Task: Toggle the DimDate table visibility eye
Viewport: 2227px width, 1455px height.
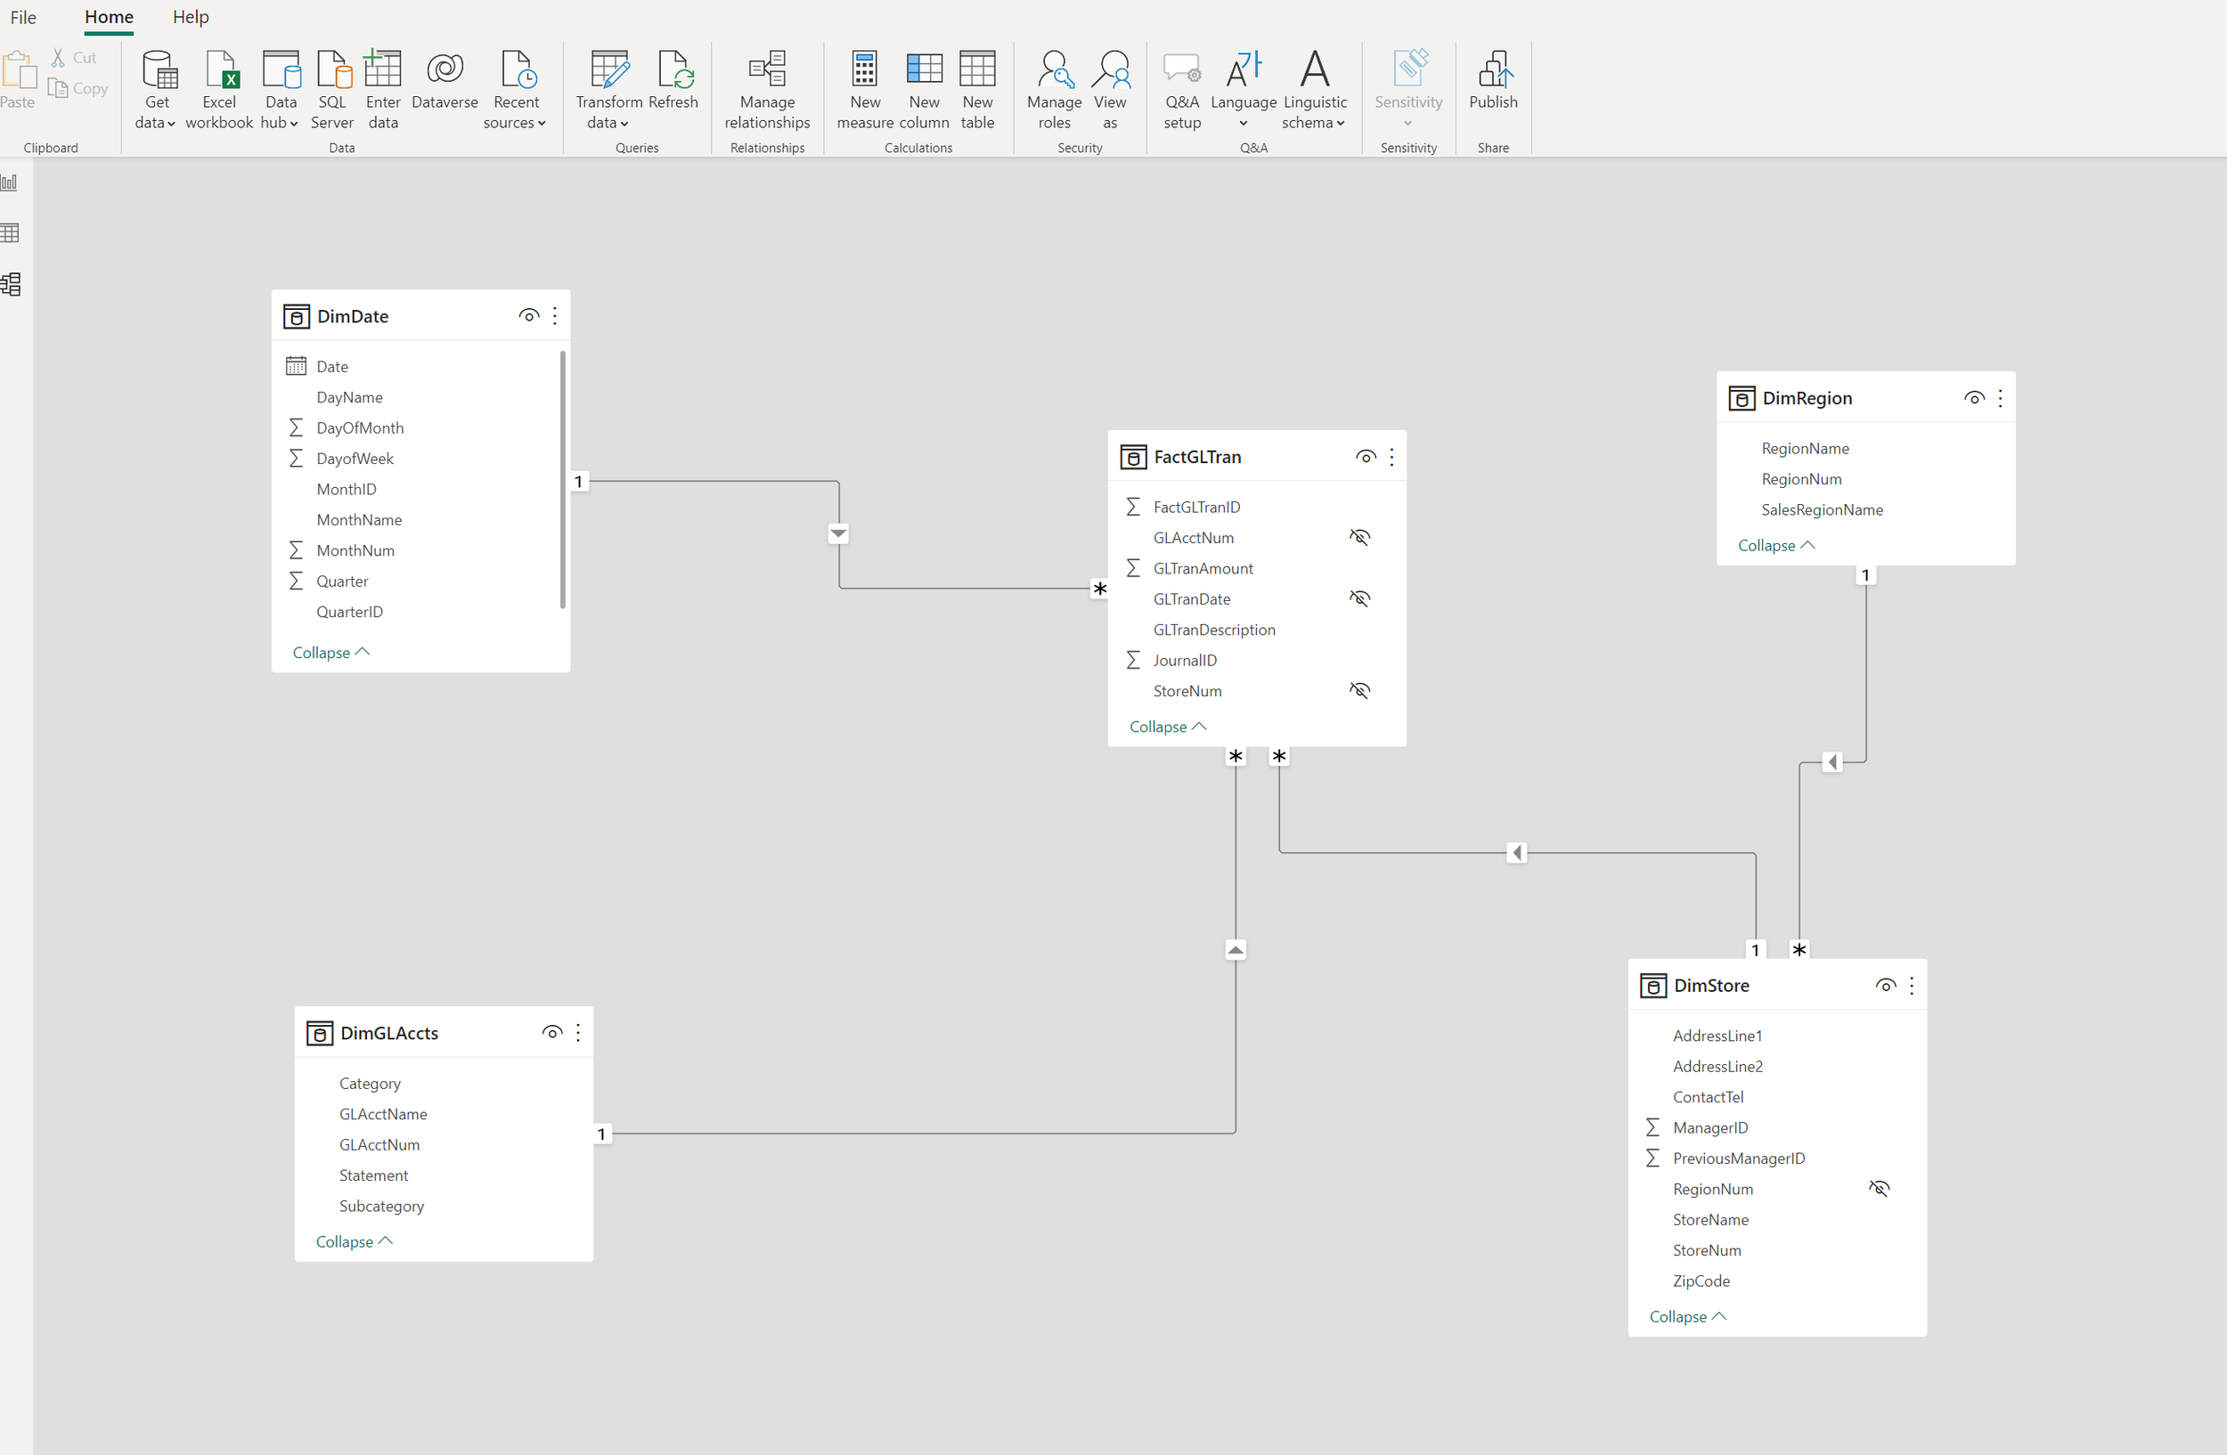Action: 528,316
